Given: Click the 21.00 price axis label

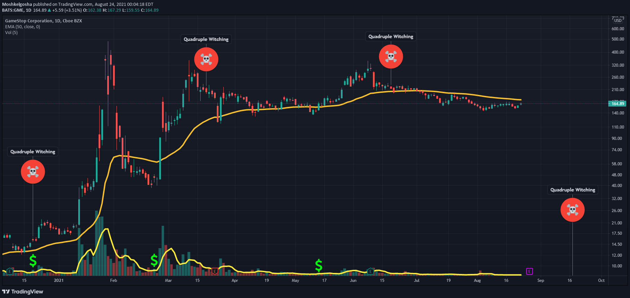Looking at the screenshot, I should tap(617, 223).
